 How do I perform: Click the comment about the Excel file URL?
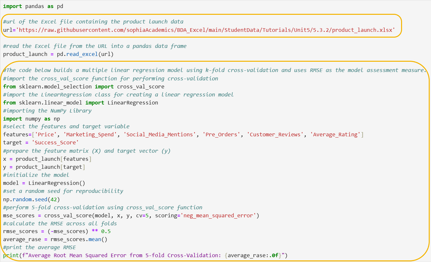click(93, 22)
